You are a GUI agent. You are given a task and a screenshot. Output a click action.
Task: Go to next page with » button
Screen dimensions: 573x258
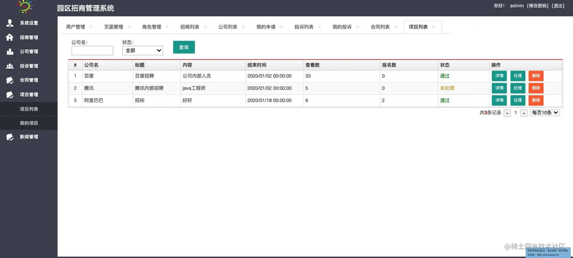pos(524,113)
